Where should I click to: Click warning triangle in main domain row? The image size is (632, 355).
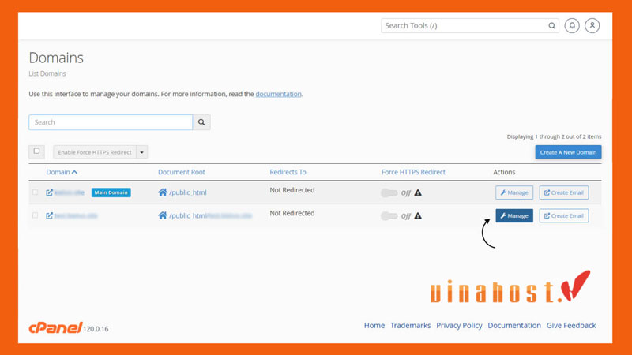coord(418,192)
